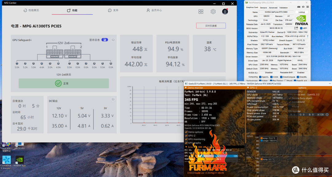The image size is (332, 177).
Task: Adjust OSI bgcolor R value field
Action: pyautogui.click(x=293, y=115)
